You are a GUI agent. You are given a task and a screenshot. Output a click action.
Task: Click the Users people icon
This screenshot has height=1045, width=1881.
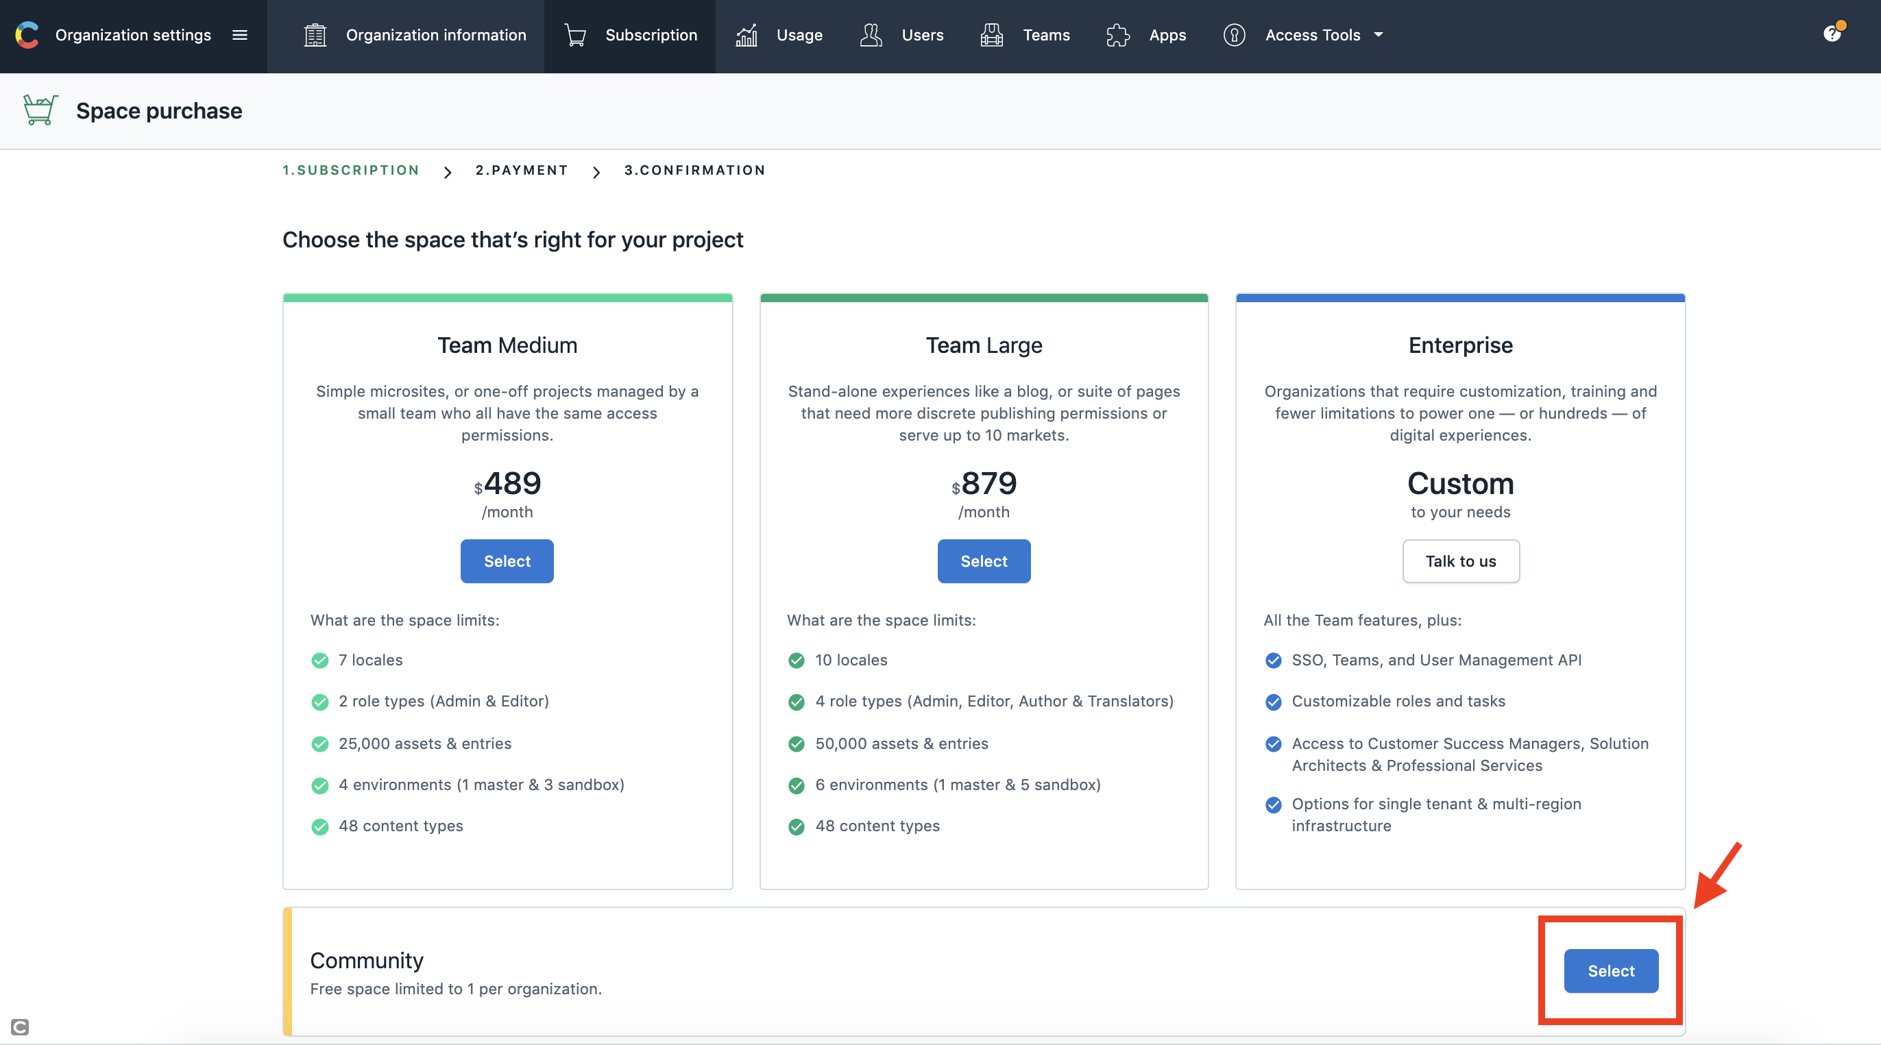point(871,35)
